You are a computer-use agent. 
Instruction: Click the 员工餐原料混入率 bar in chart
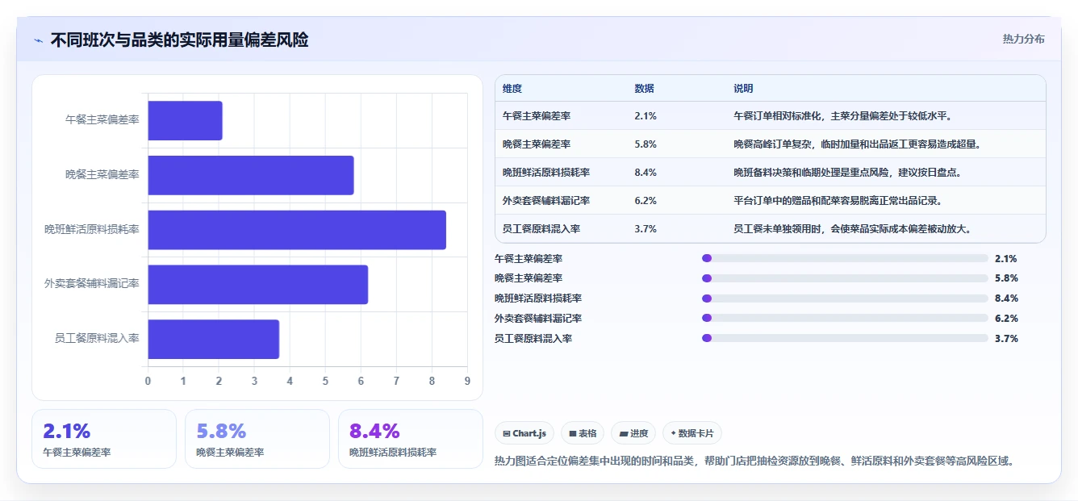pos(213,339)
